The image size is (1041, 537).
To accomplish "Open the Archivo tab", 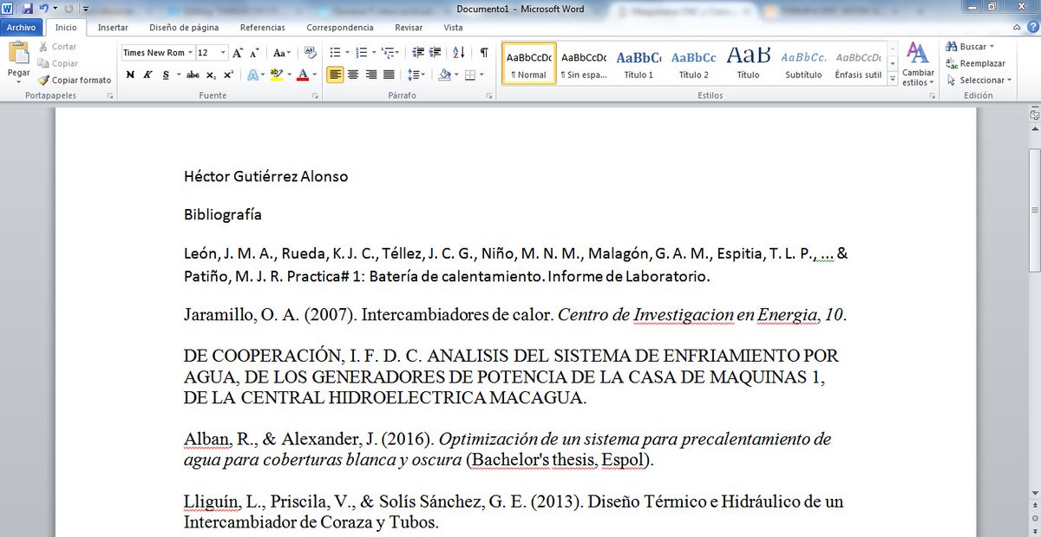I will tap(21, 28).
